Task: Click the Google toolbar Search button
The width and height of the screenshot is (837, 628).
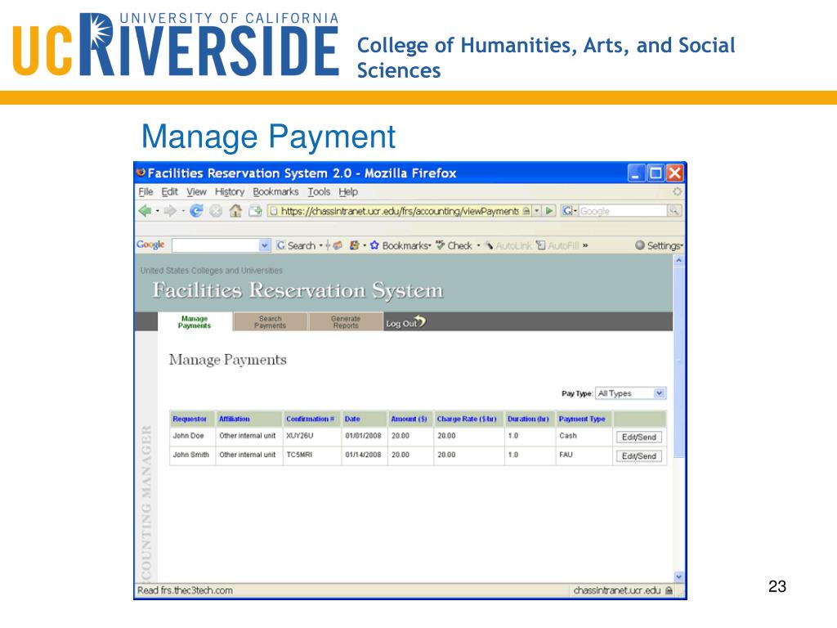Action: pos(296,245)
